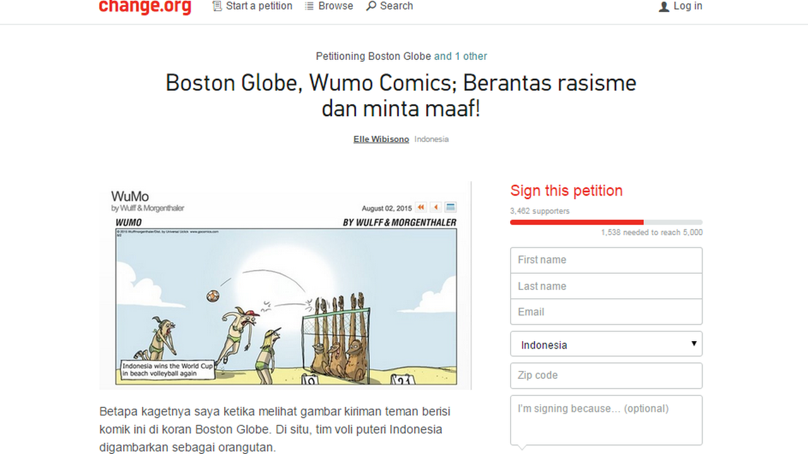Select the Email input field

606,312
